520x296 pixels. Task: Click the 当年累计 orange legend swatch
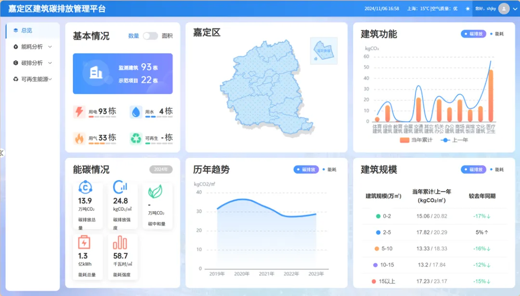point(404,140)
